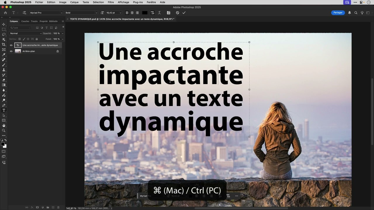The width and height of the screenshot is (374, 210).
Task: Select the Brush tool
Action: [x=4, y=65]
